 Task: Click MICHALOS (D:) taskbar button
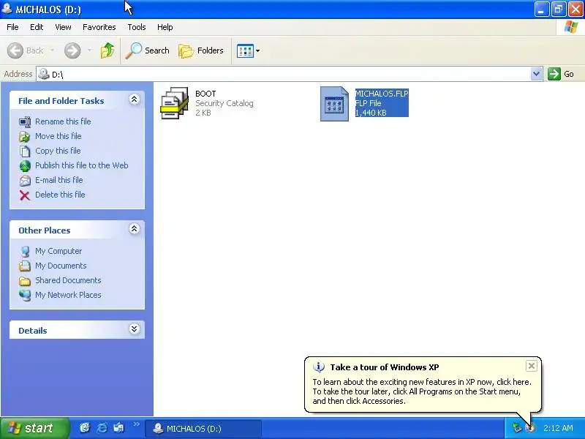[x=203, y=429]
